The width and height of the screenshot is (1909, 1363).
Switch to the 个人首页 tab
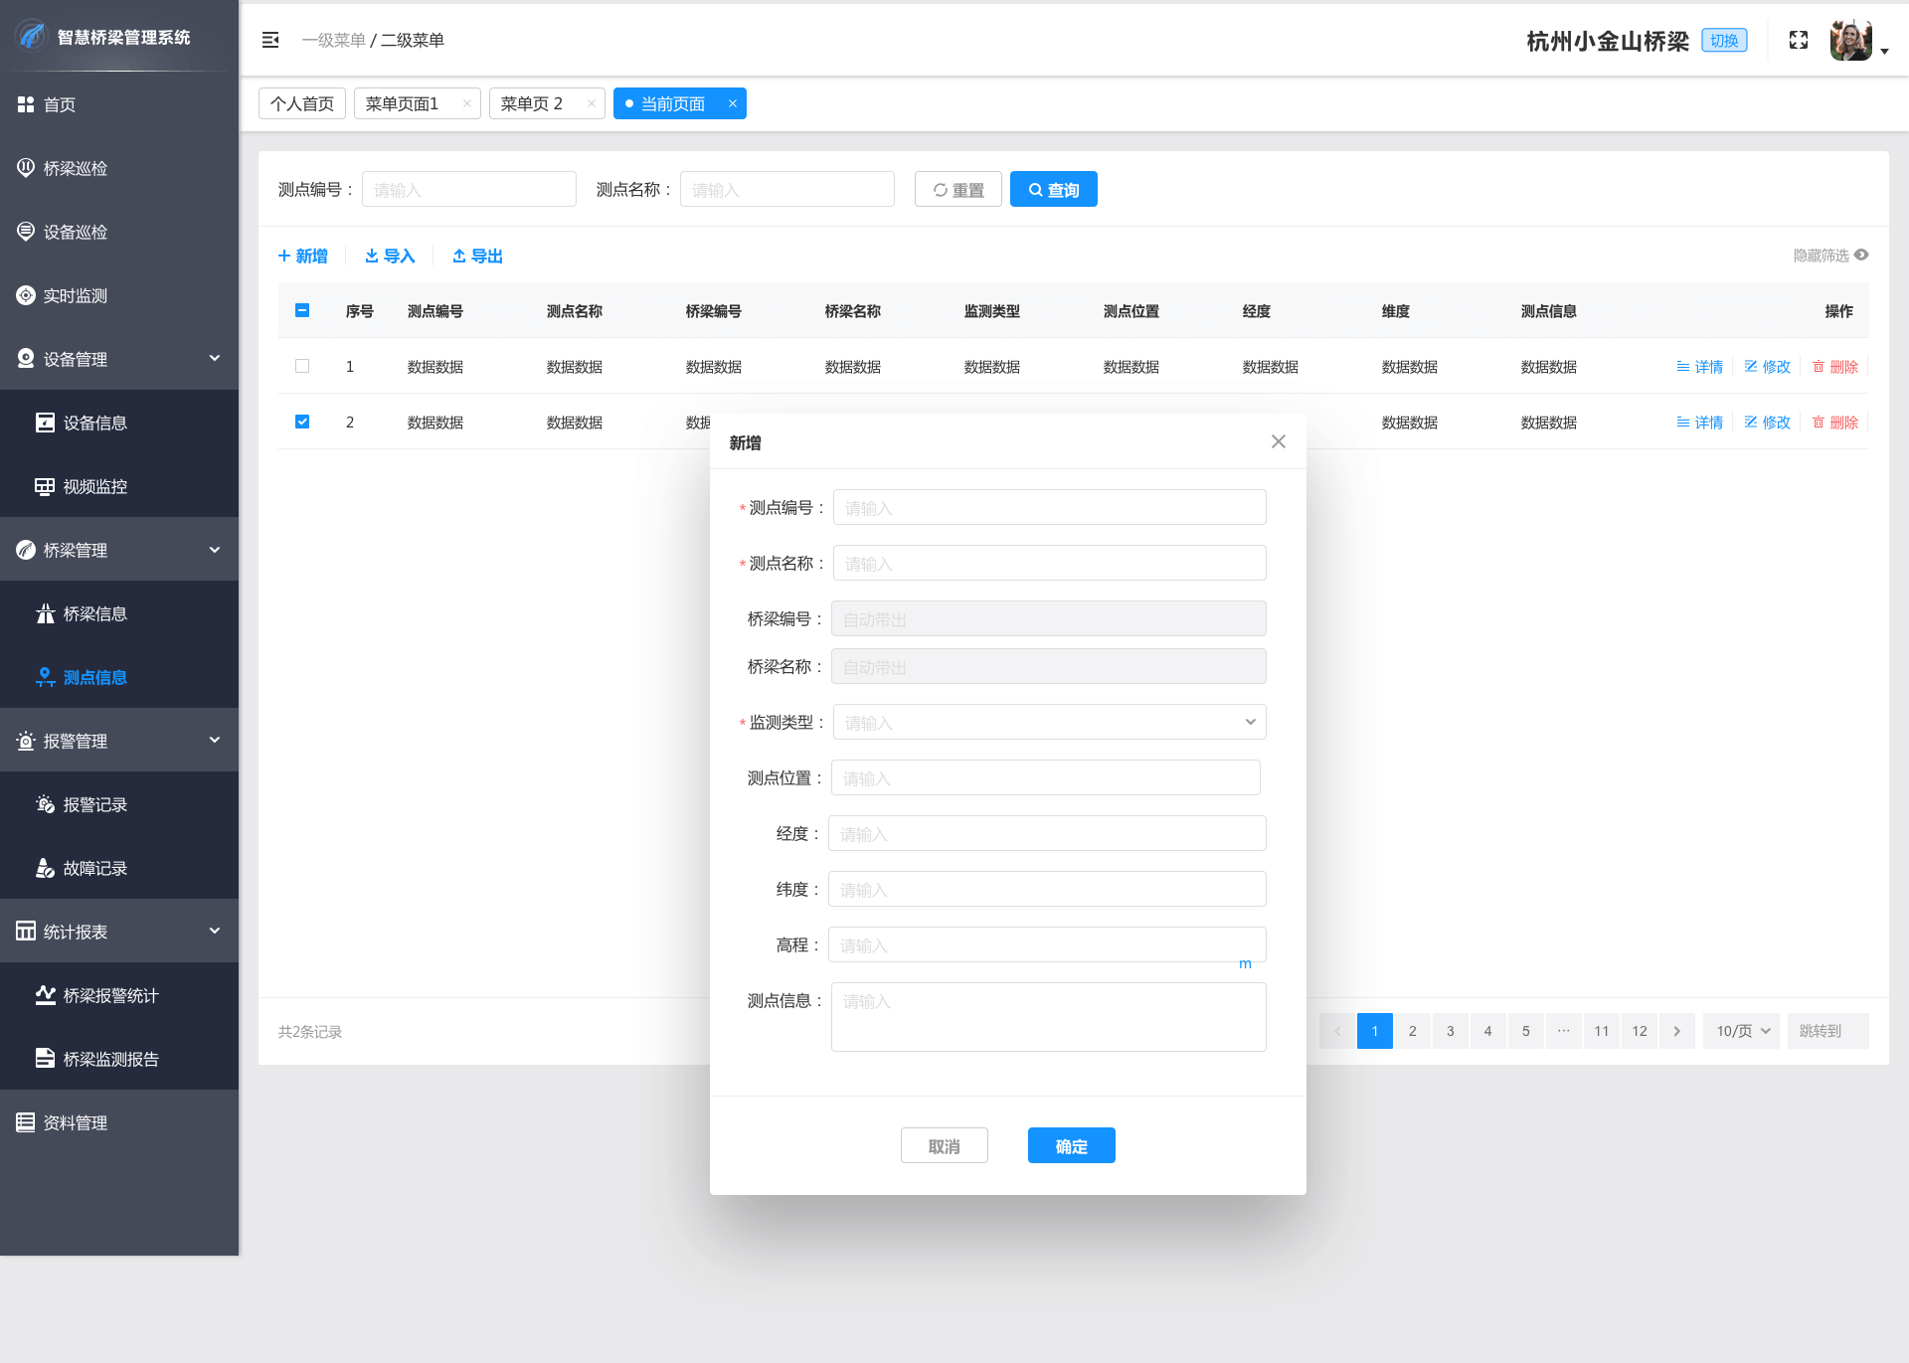(302, 103)
